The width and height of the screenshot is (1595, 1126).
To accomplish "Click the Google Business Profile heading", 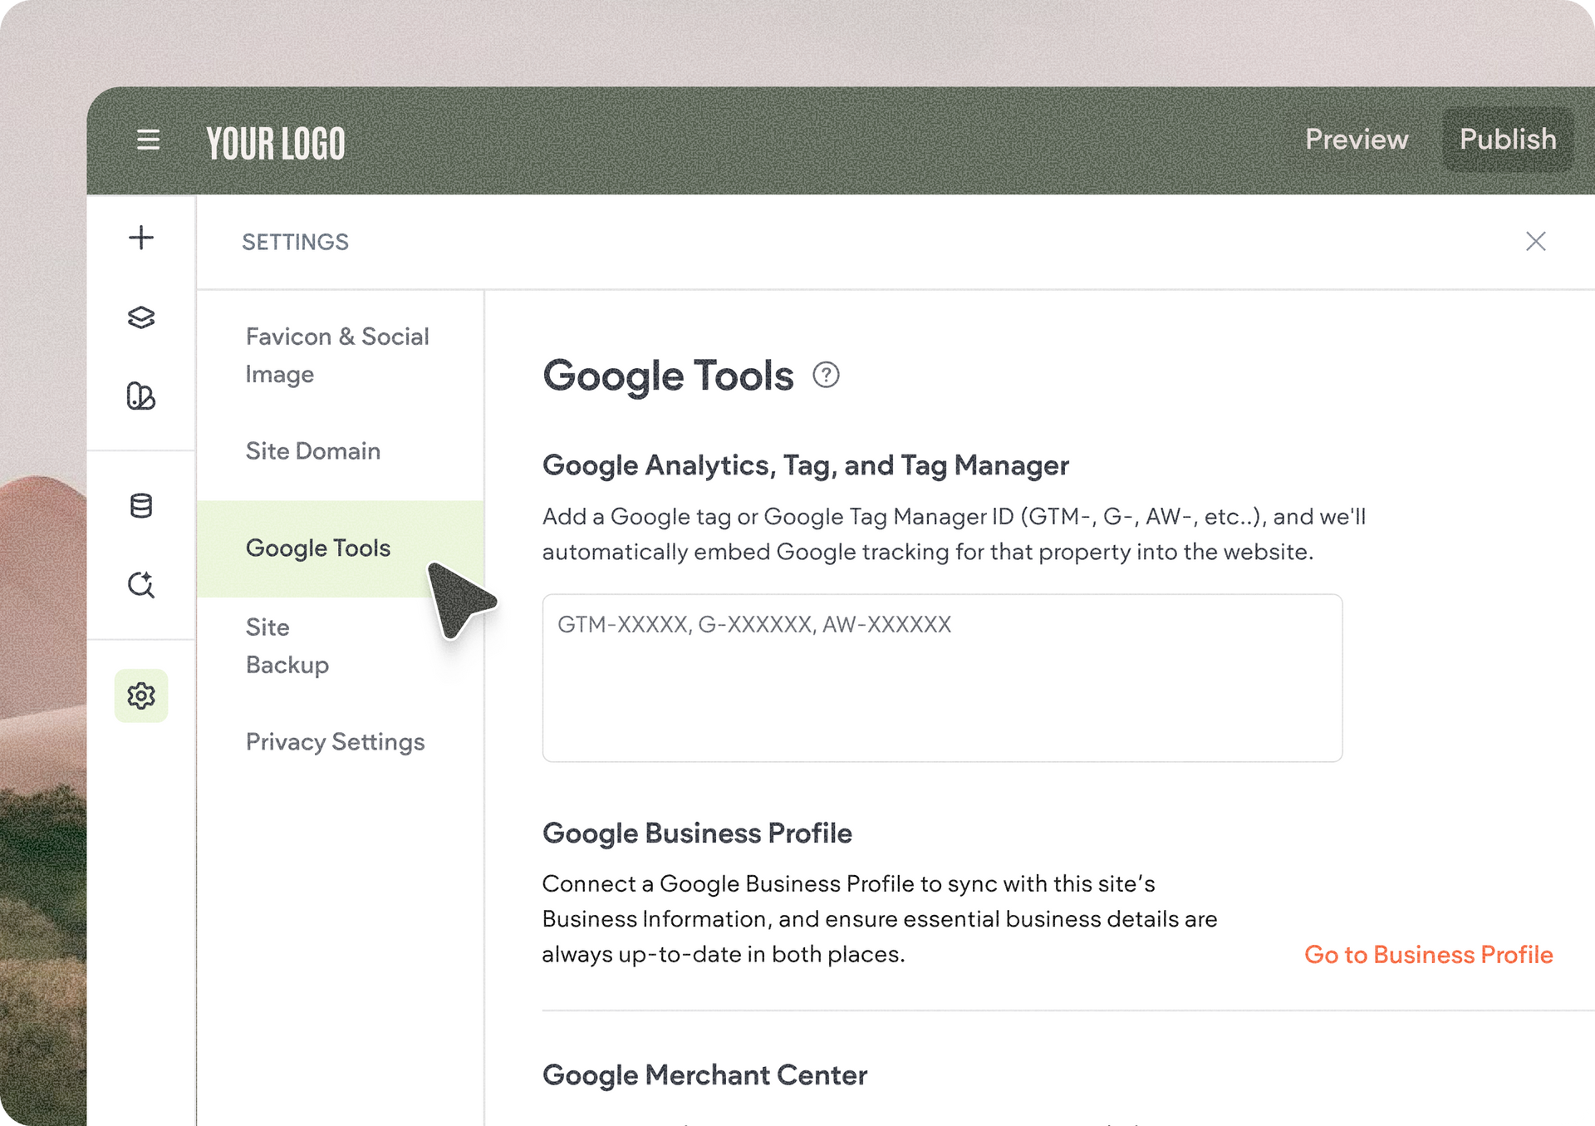I will (697, 833).
